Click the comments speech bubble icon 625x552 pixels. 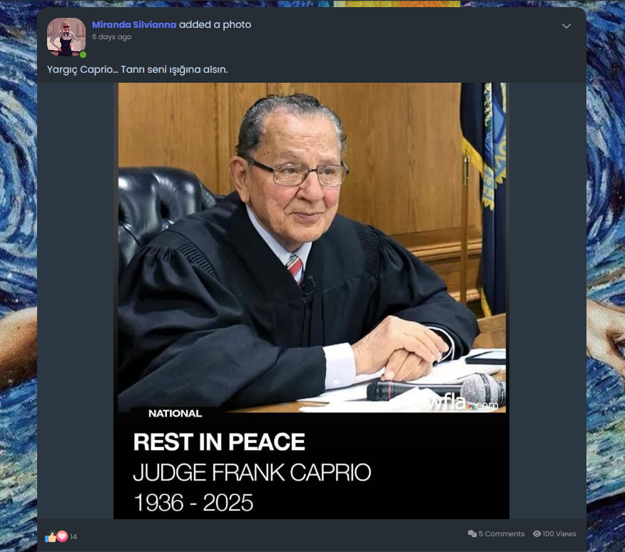(472, 533)
